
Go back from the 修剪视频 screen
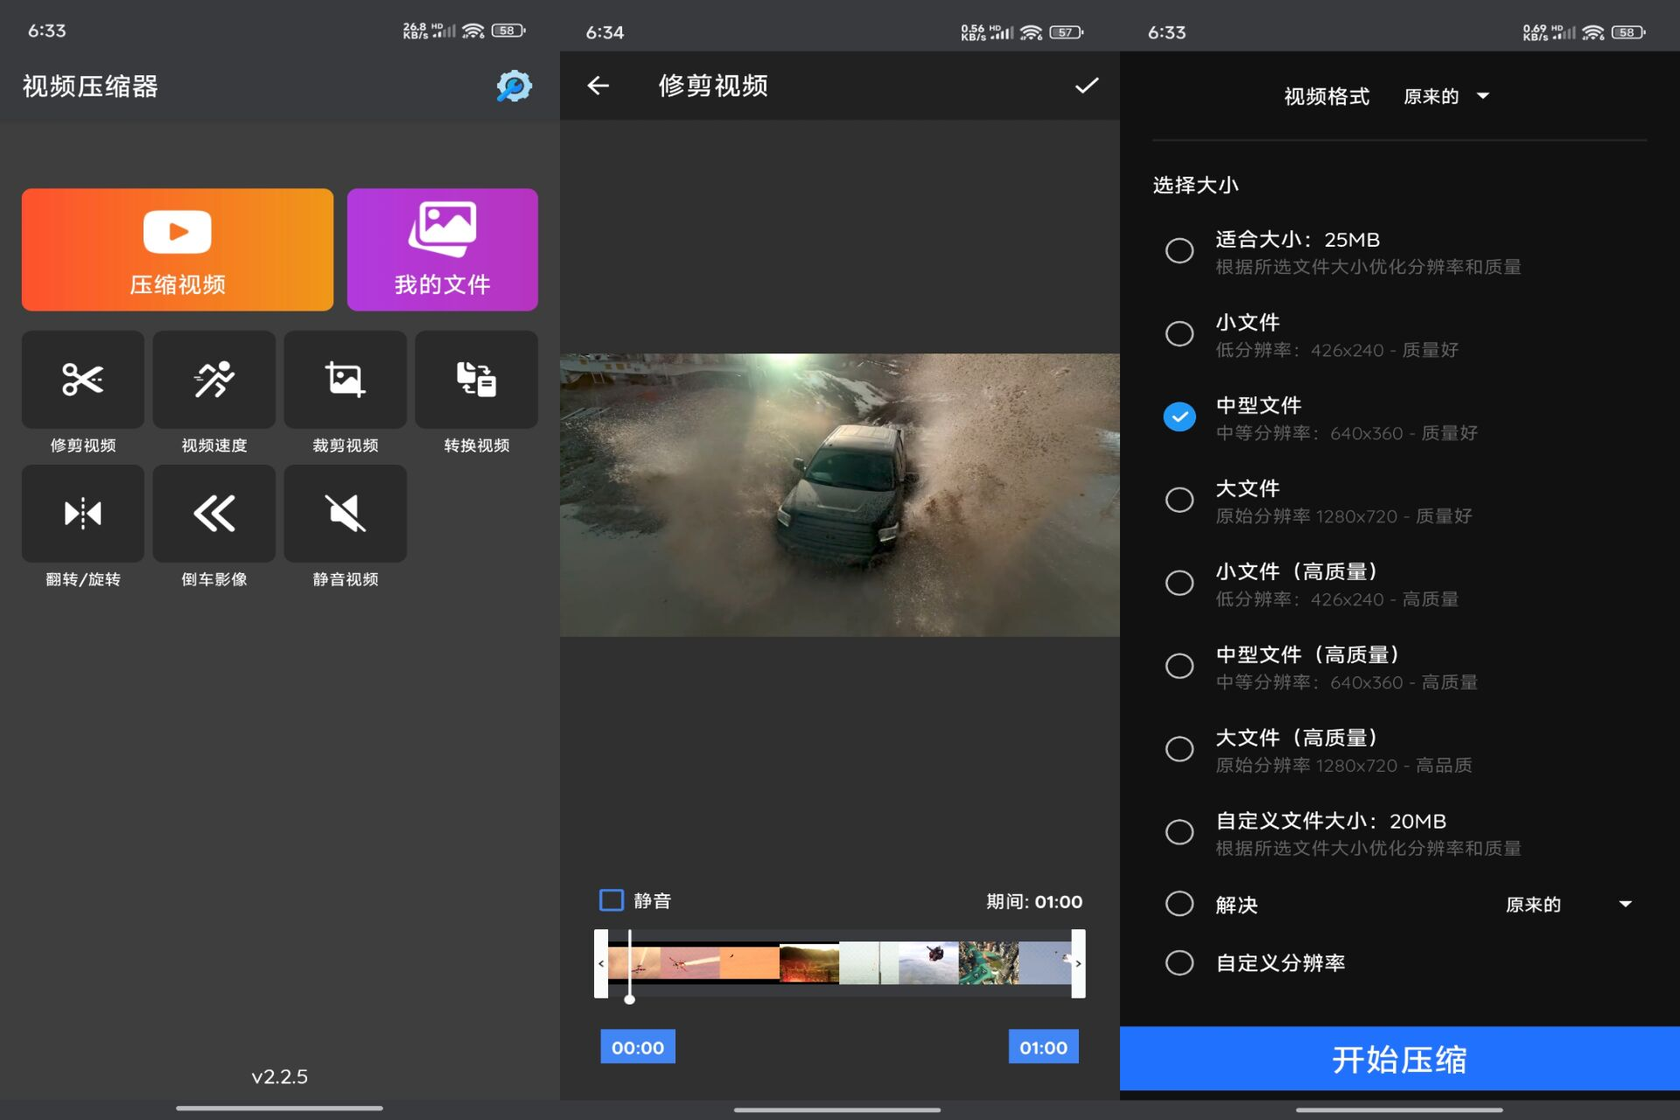point(598,86)
